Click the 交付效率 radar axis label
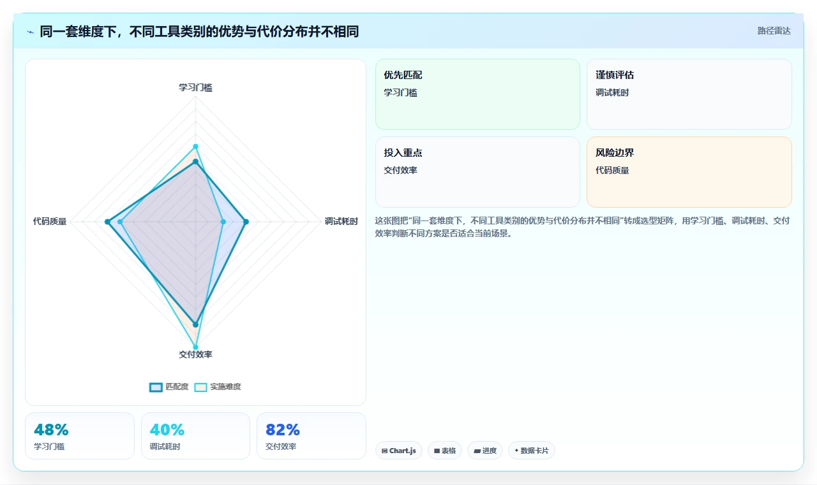 (x=195, y=354)
